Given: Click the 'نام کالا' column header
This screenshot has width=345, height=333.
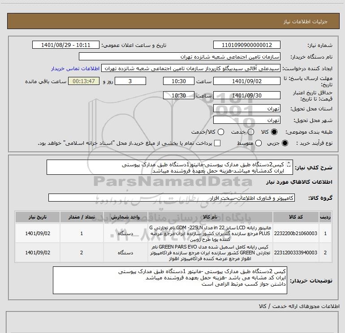Looking at the screenshot, I should [210, 217].
